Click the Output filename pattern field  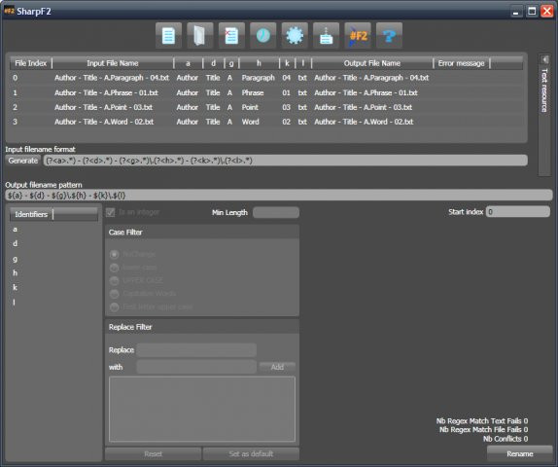[x=279, y=196]
